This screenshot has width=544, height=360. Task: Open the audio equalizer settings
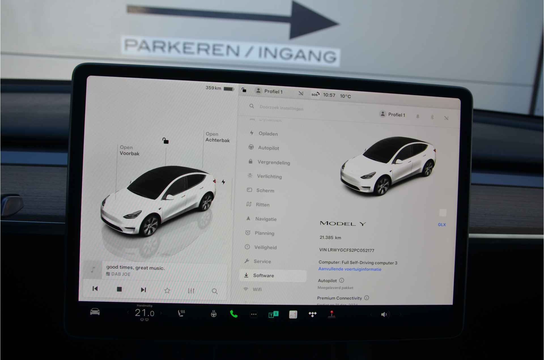click(191, 291)
